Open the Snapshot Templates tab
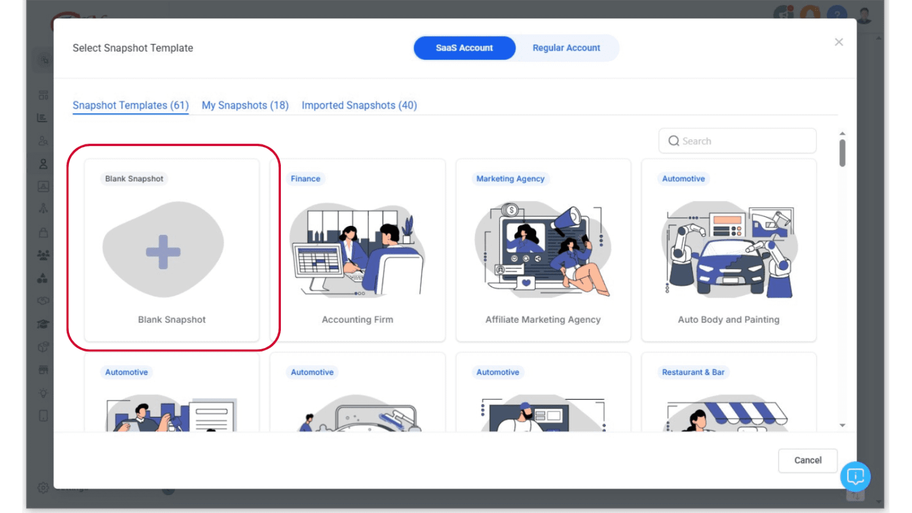912x513 pixels. pos(130,105)
